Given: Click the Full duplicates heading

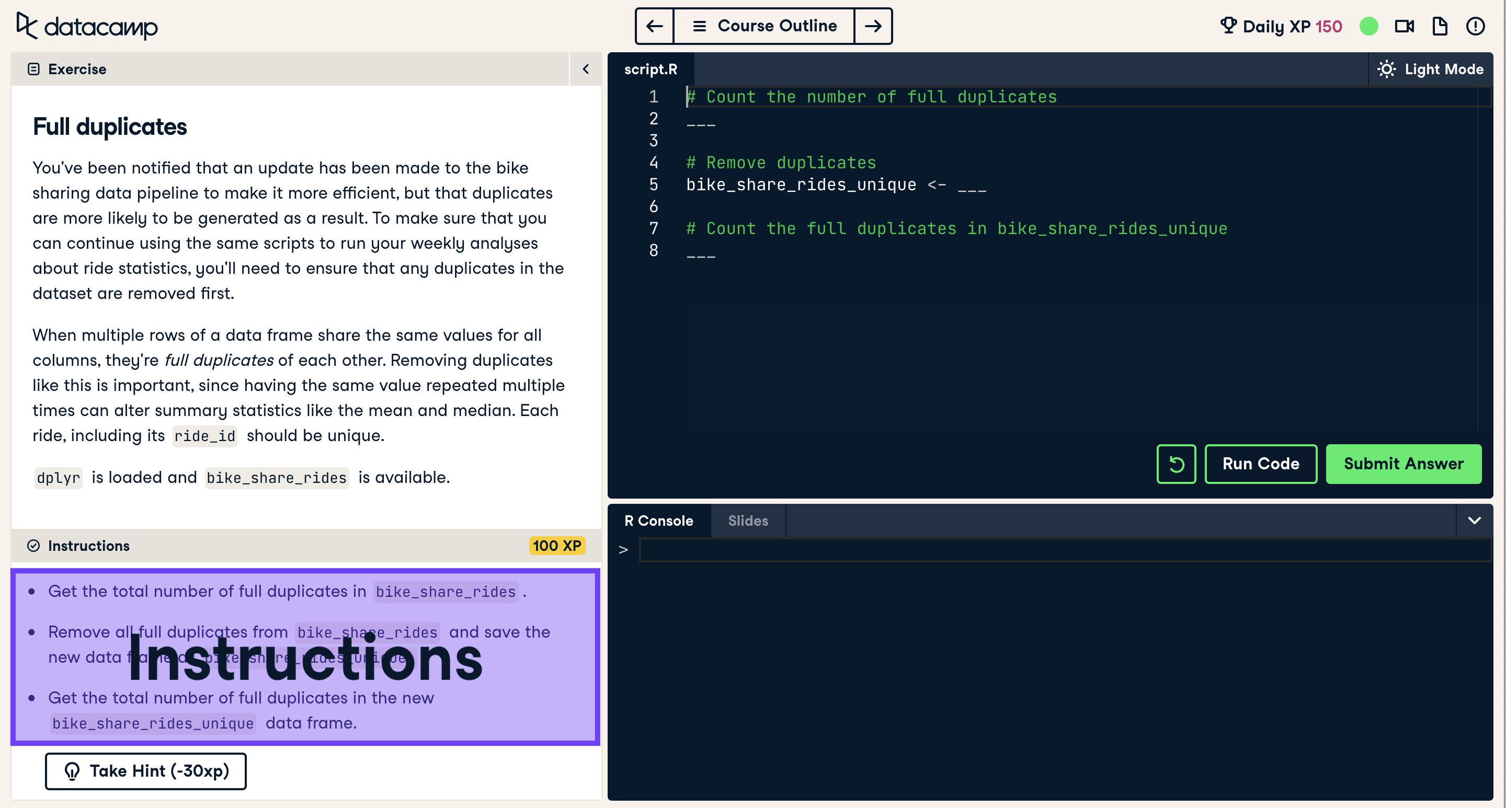Looking at the screenshot, I should (x=110, y=127).
